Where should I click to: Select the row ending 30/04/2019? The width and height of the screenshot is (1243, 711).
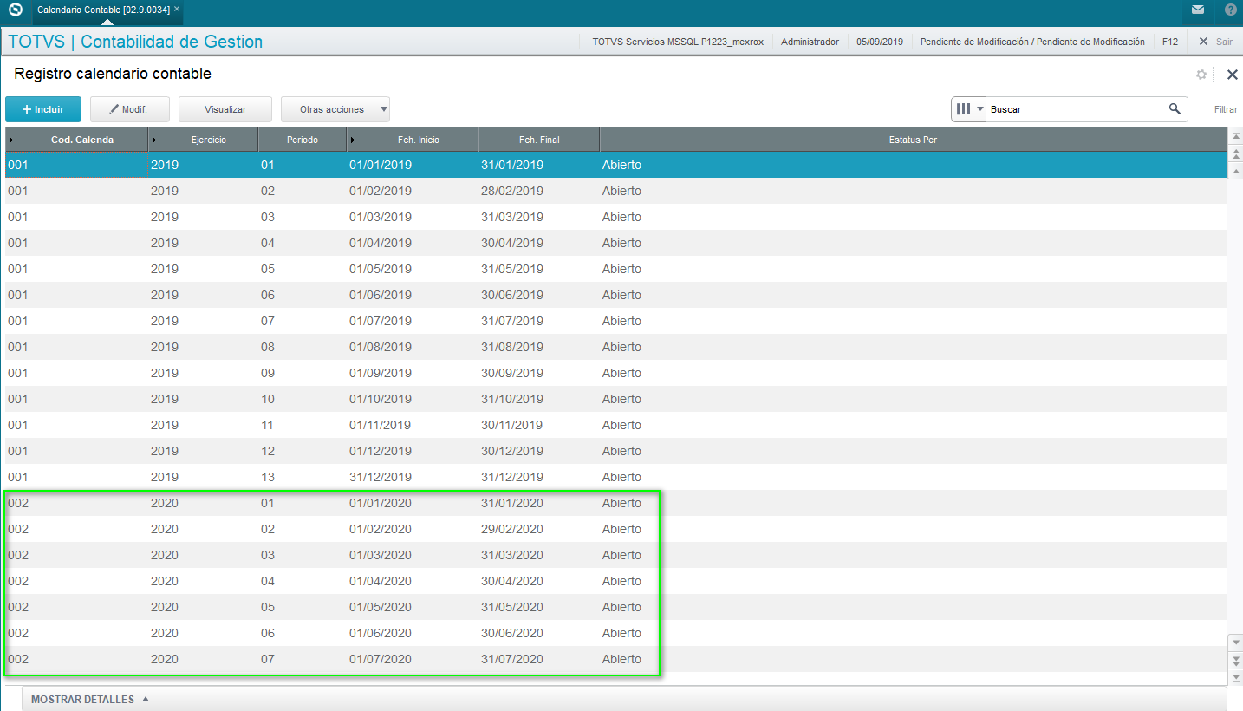[x=616, y=243]
